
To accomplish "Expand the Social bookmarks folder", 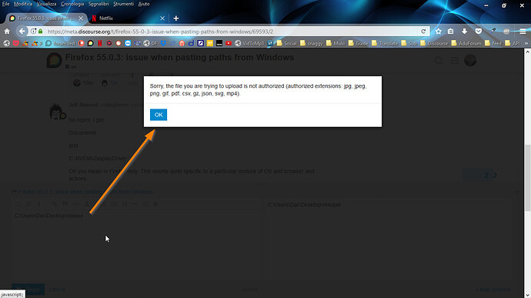I will point(287,43).
